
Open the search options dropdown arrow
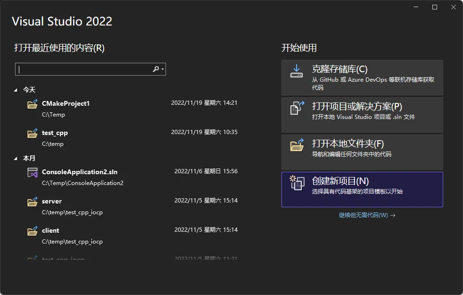(x=163, y=69)
